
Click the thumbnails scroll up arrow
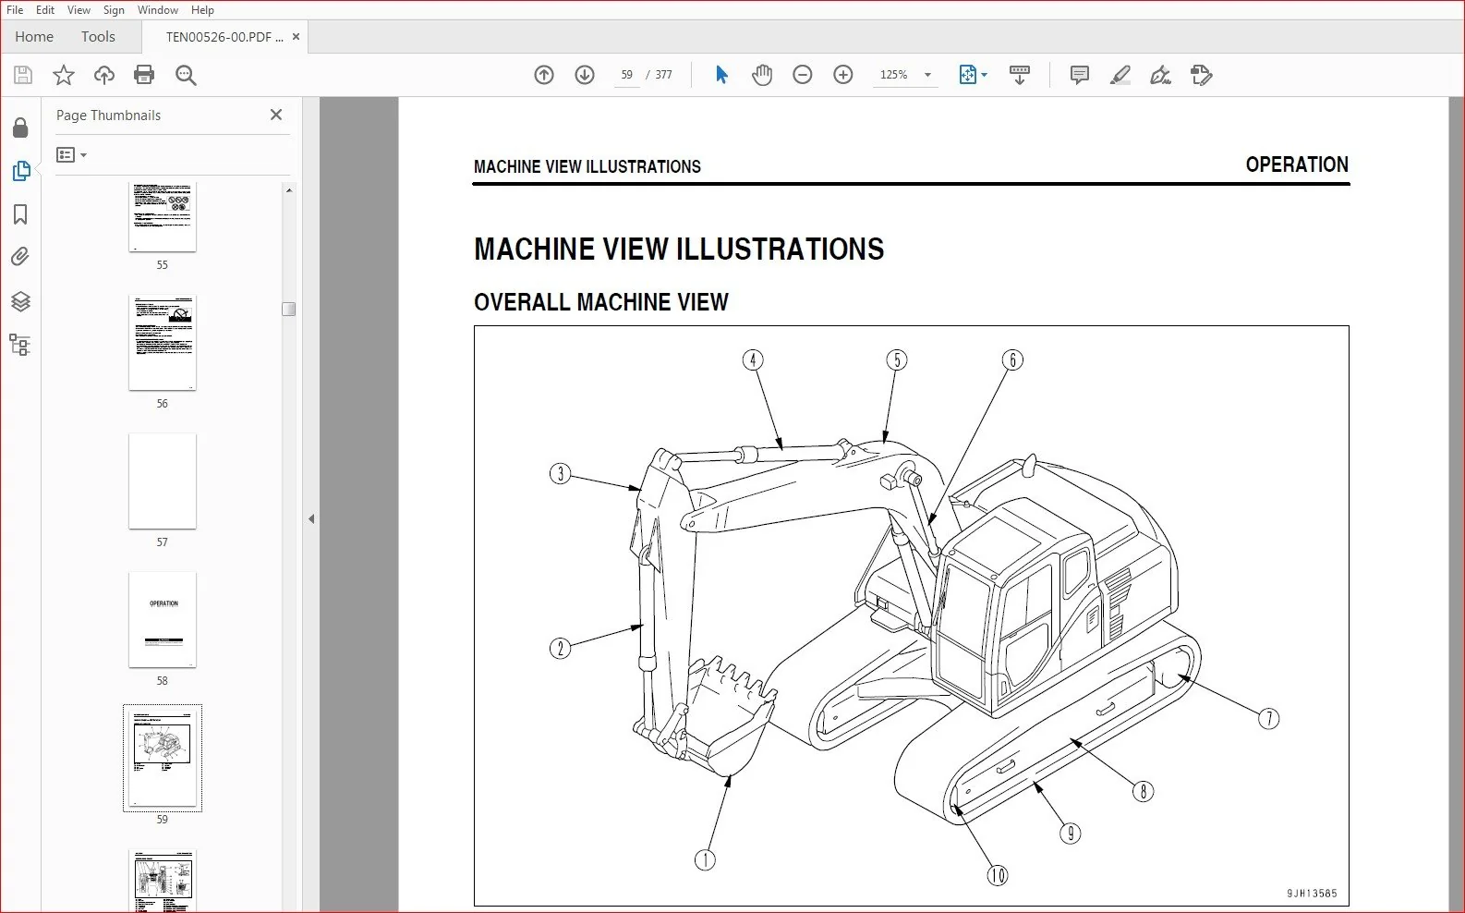point(289,190)
